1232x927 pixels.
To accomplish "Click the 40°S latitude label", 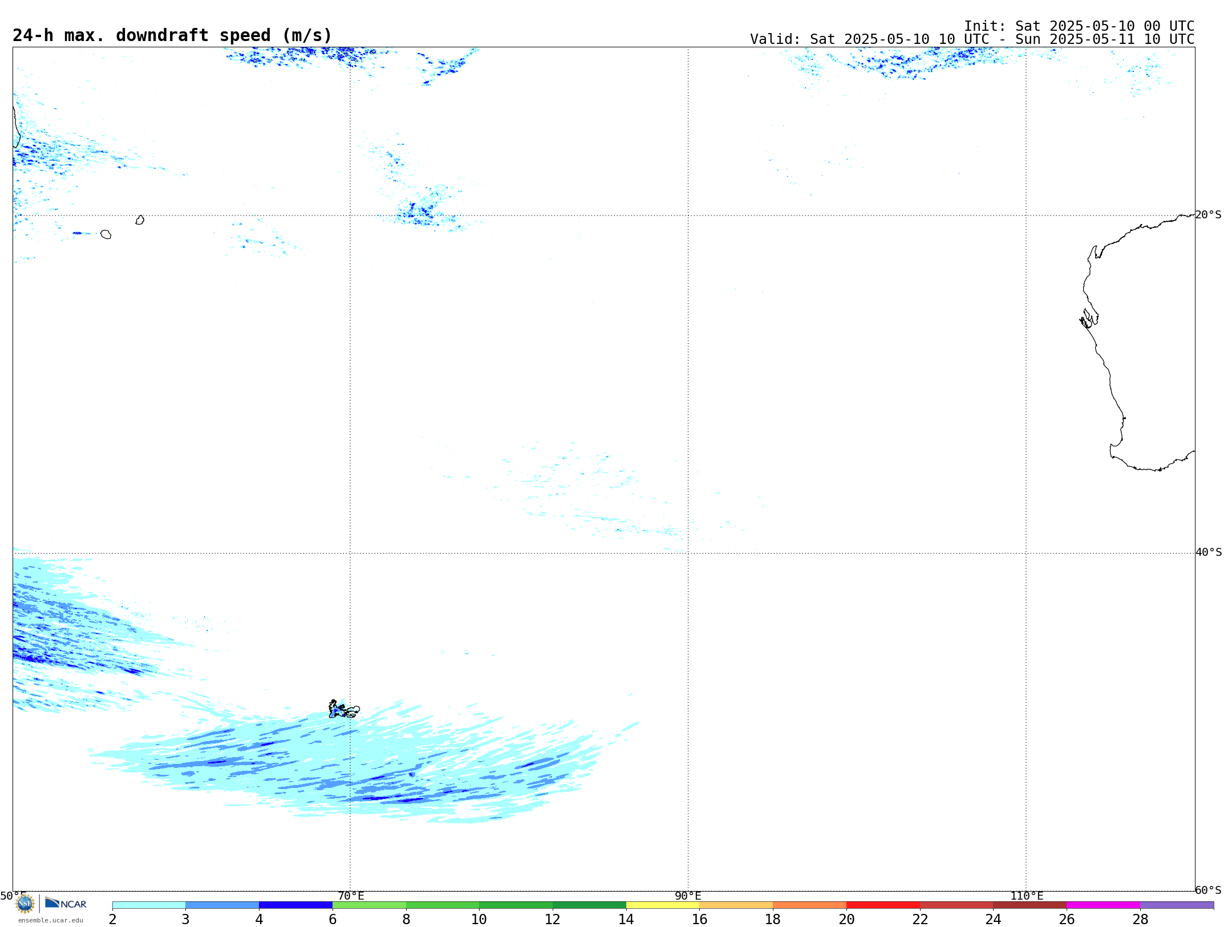I will 1209,552.
